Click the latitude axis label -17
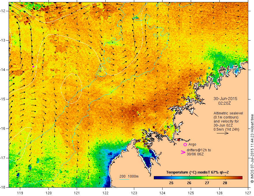254x196 pixels. 3,158
